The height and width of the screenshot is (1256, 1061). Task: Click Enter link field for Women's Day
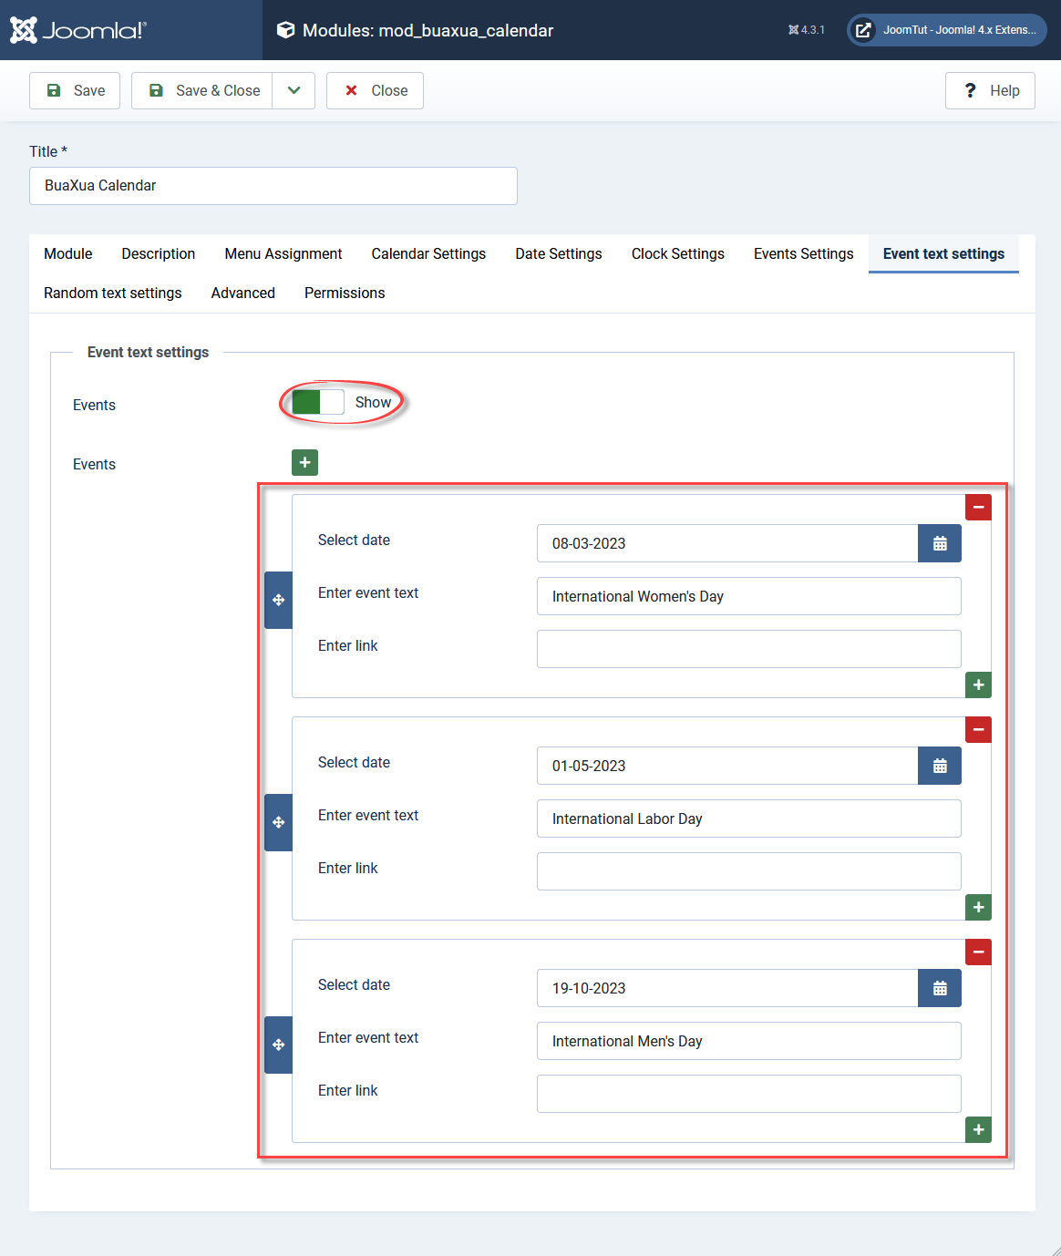(749, 649)
